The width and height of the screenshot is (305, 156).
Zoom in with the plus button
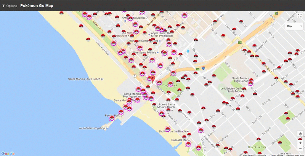[x=300, y=143]
